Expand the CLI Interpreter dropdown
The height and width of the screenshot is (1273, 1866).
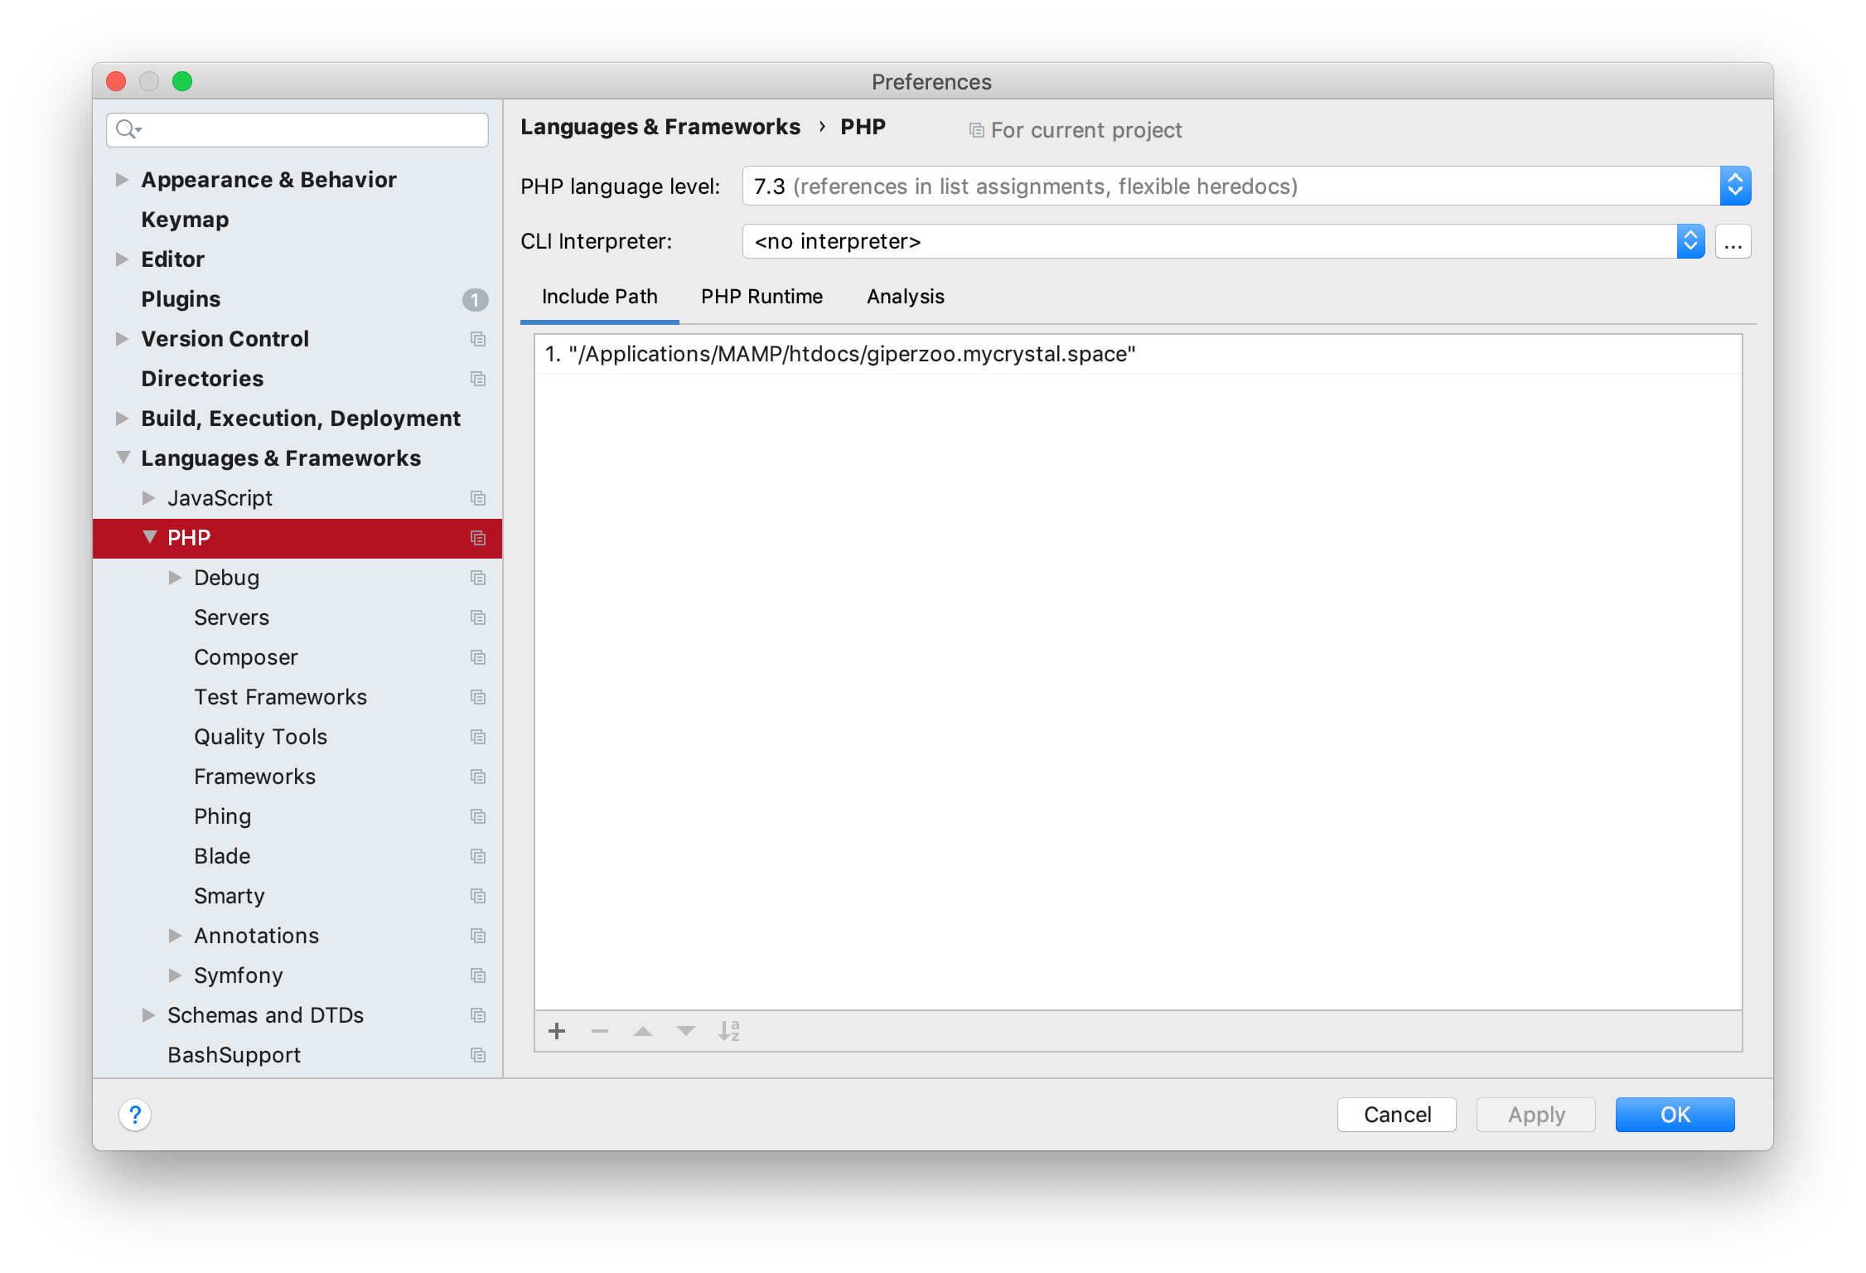1690,240
